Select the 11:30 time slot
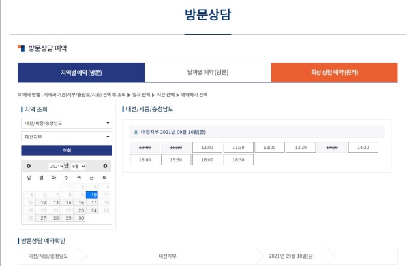409x266 pixels. pyautogui.click(x=239, y=148)
